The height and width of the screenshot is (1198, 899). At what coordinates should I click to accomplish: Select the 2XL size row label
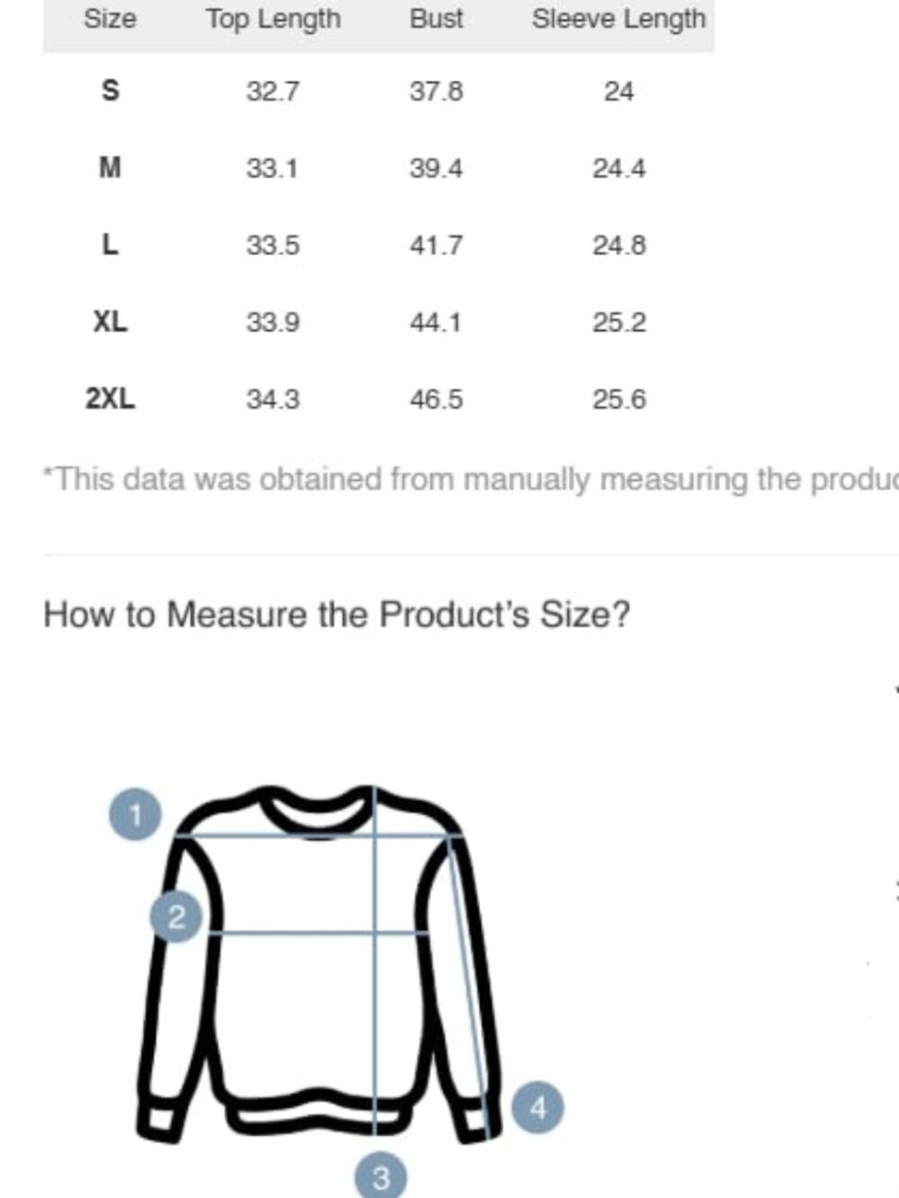110,398
